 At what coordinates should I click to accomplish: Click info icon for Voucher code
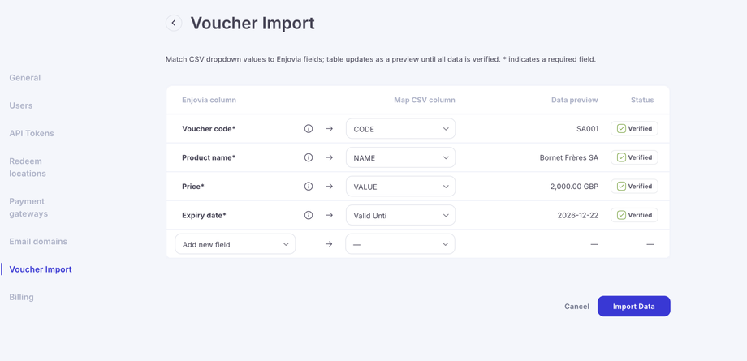point(309,129)
